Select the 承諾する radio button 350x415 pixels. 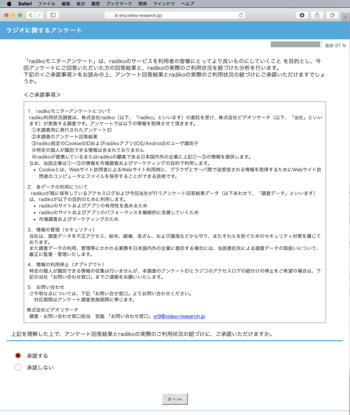[x=18, y=356]
